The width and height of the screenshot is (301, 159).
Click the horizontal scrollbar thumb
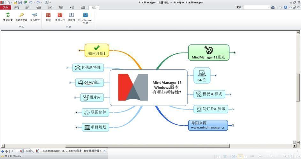point(148,146)
